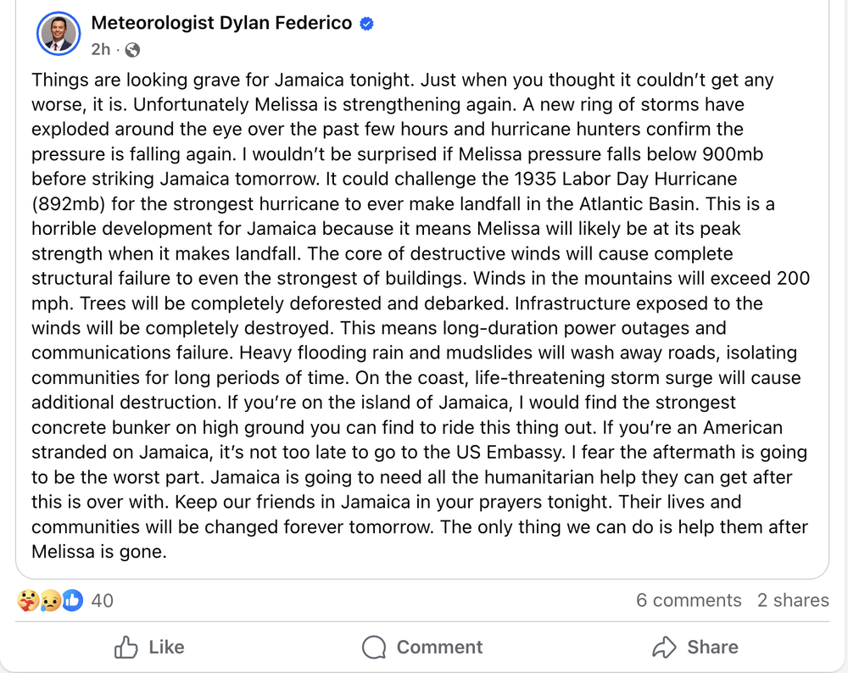Screen dimensions: 848x673
Task: Click the care hug reaction emoji
Action: click(28, 600)
